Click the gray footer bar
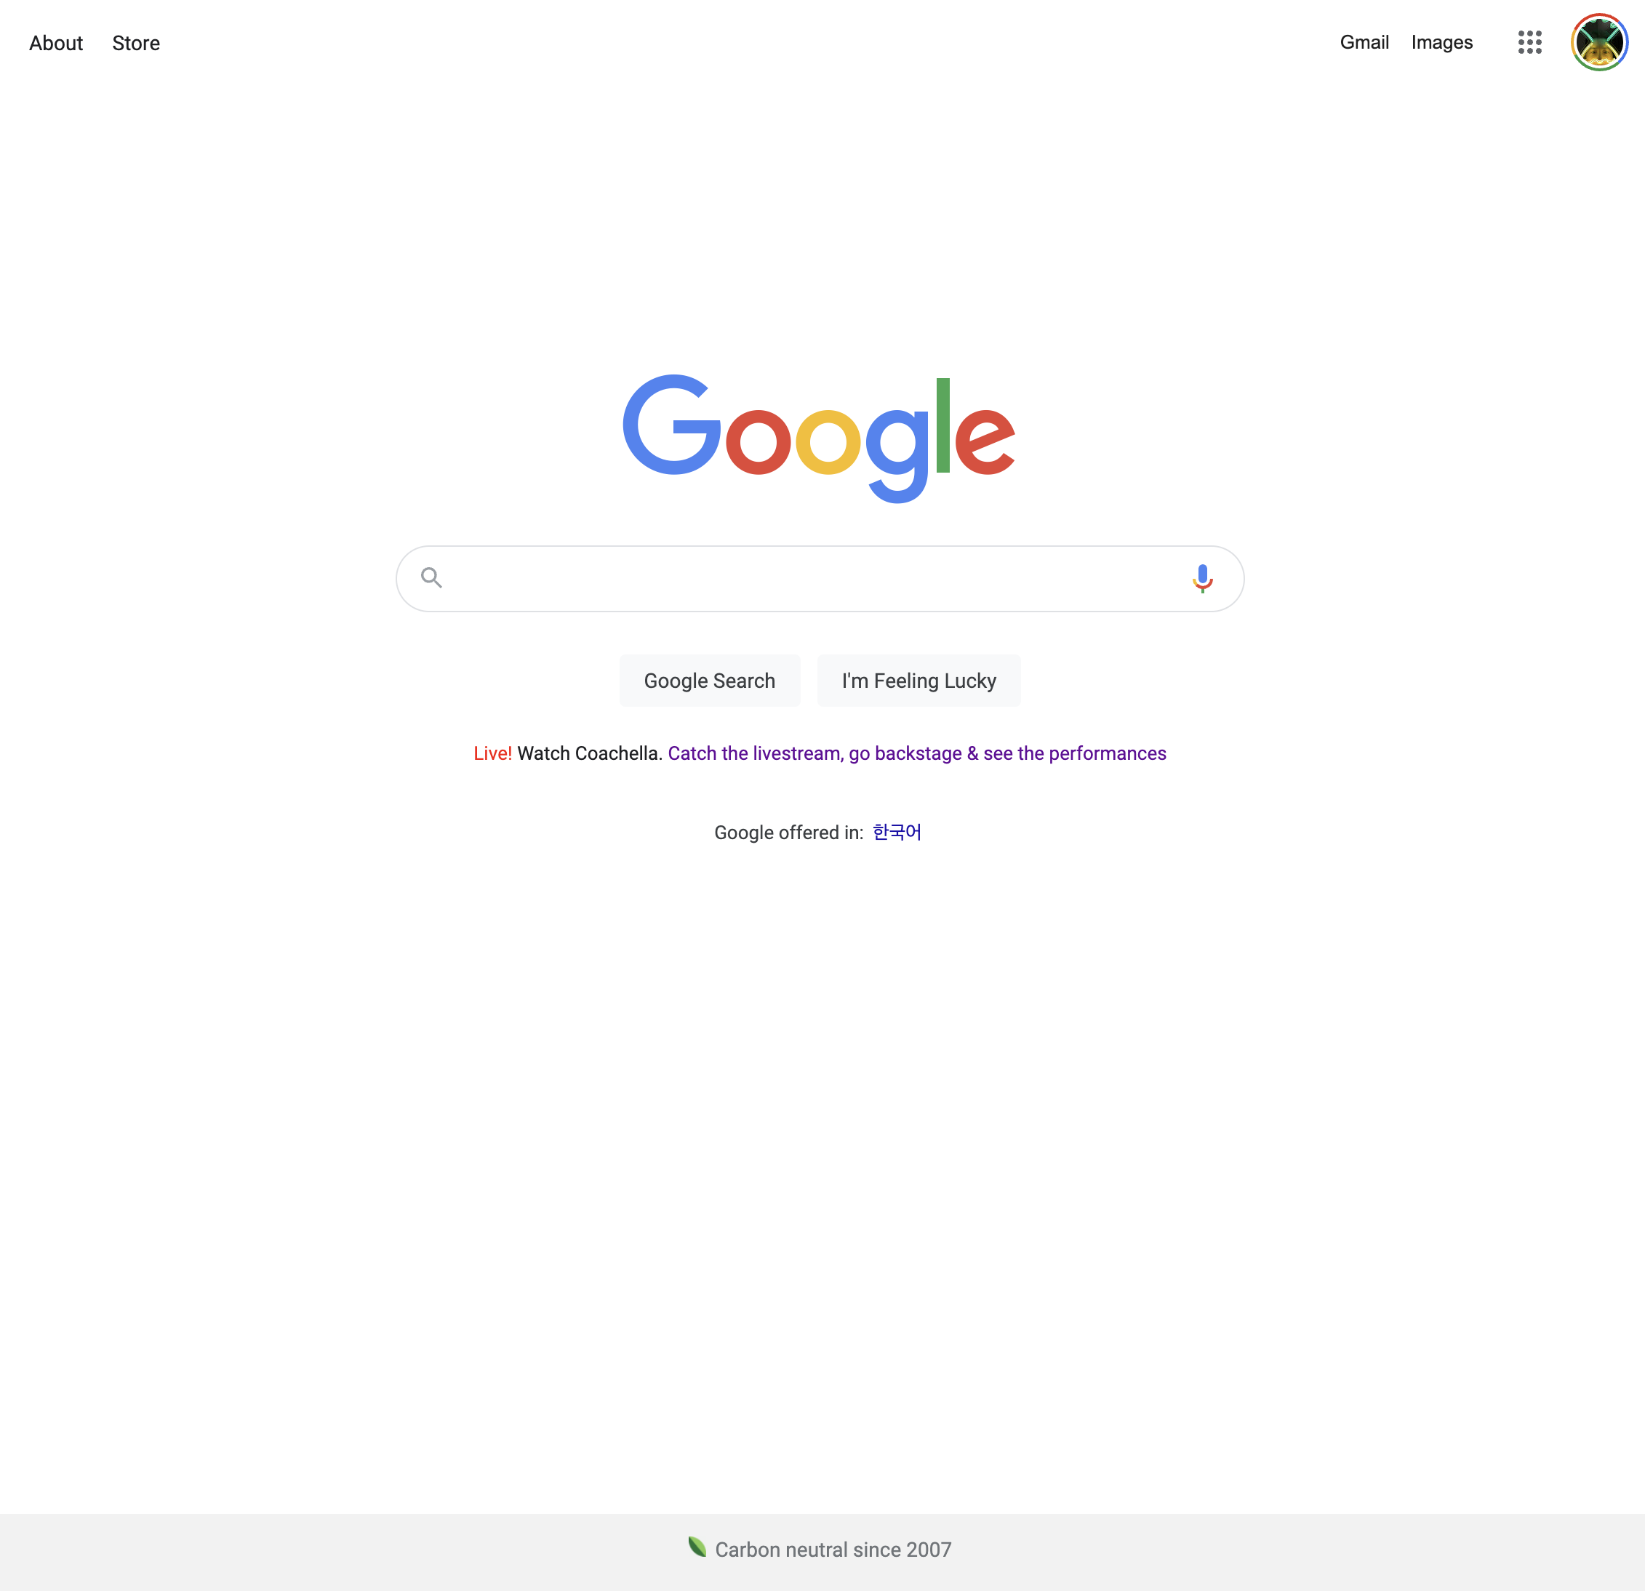1645x1591 pixels. (x=822, y=1552)
